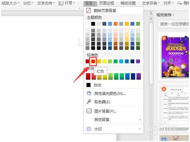The image size is (190, 142).
Task: Click the line number icon in toolbar
Action: [x=61, y=3]
